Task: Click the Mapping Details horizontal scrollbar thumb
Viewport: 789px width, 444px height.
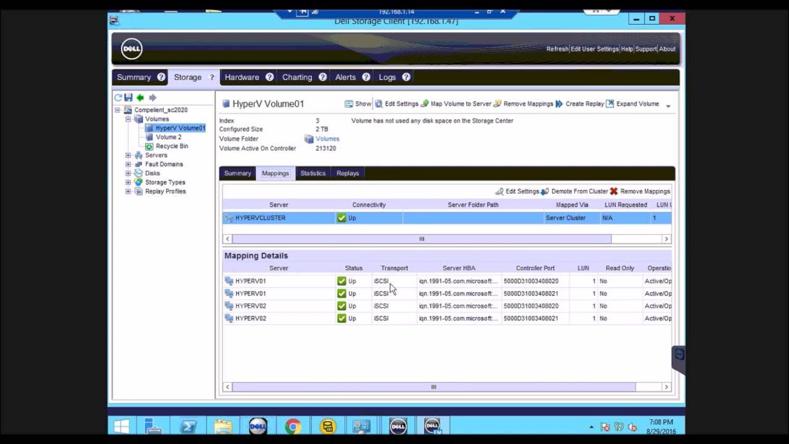Action: click(433, 387)
